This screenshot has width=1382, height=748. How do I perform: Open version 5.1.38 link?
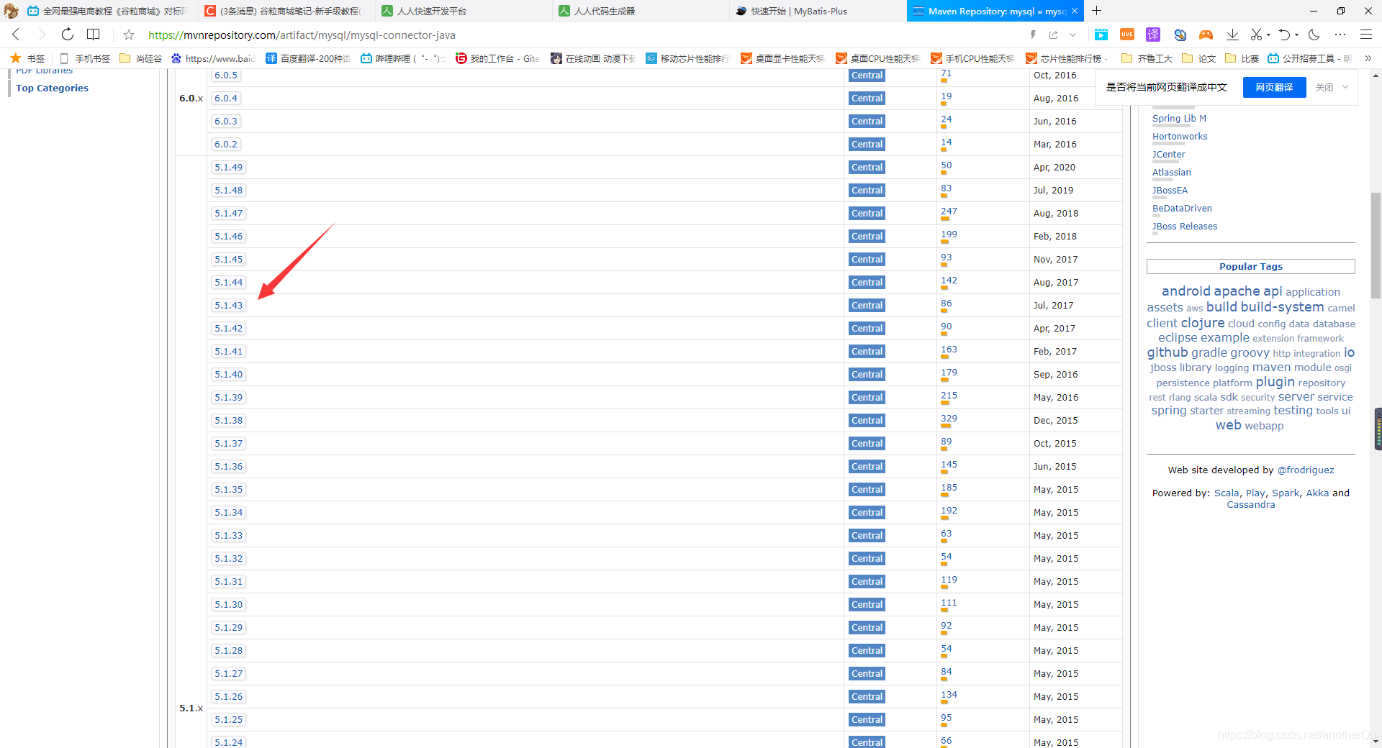[x=228, y=420]
